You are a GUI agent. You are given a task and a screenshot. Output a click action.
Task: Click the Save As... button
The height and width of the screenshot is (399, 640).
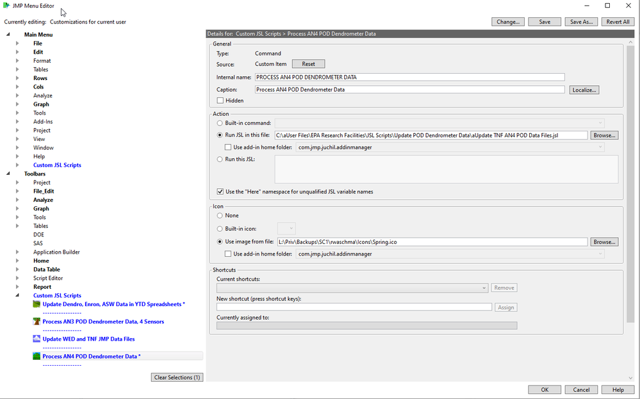coord(581,22)
